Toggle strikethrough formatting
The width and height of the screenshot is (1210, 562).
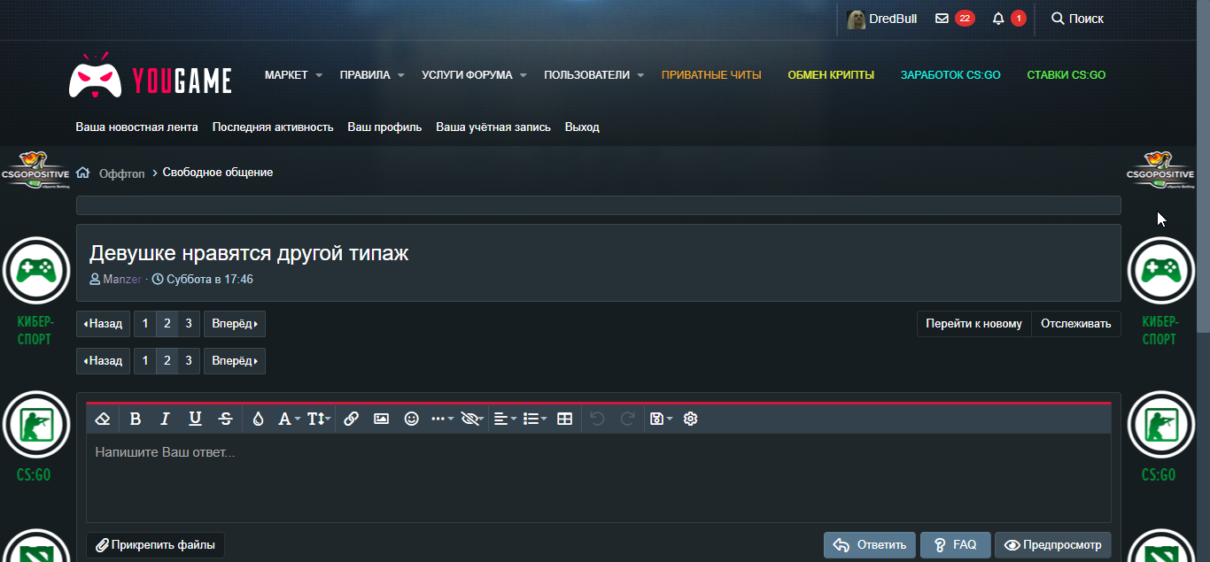(x=225, y=419)
